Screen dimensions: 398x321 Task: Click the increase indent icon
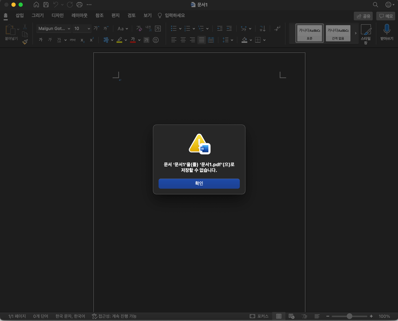229,28
